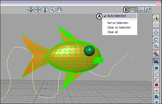
Task: Select the magnifier zoom view tool
Action: pyautogui.click(x=52, y=10)
